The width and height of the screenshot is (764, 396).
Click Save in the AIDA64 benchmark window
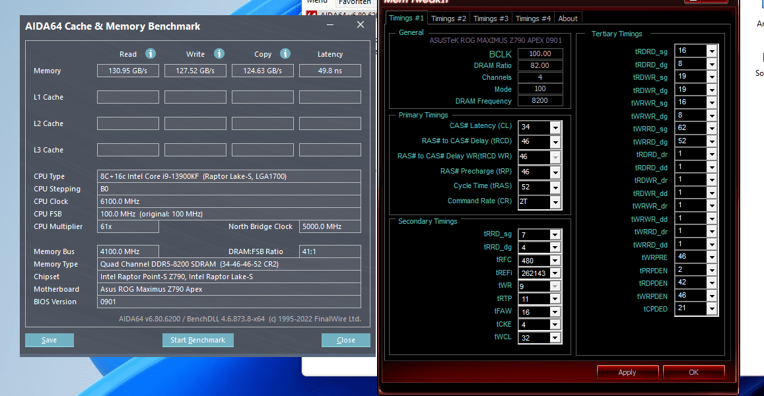50,340
